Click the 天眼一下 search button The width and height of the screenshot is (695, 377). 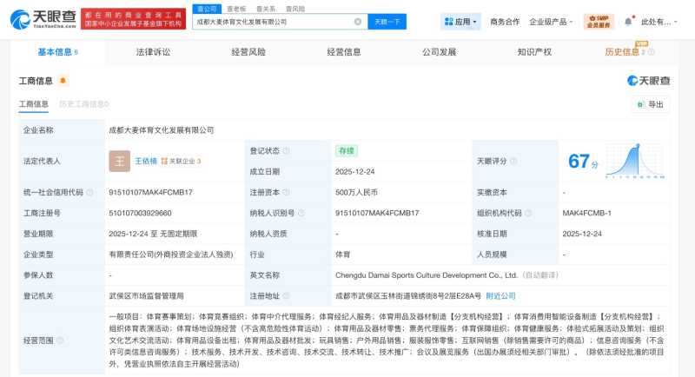pos(387,22)
